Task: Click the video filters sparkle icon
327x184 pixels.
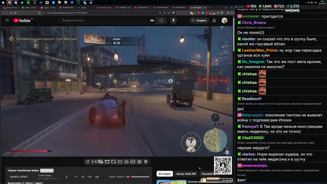Action: point(133,162)
